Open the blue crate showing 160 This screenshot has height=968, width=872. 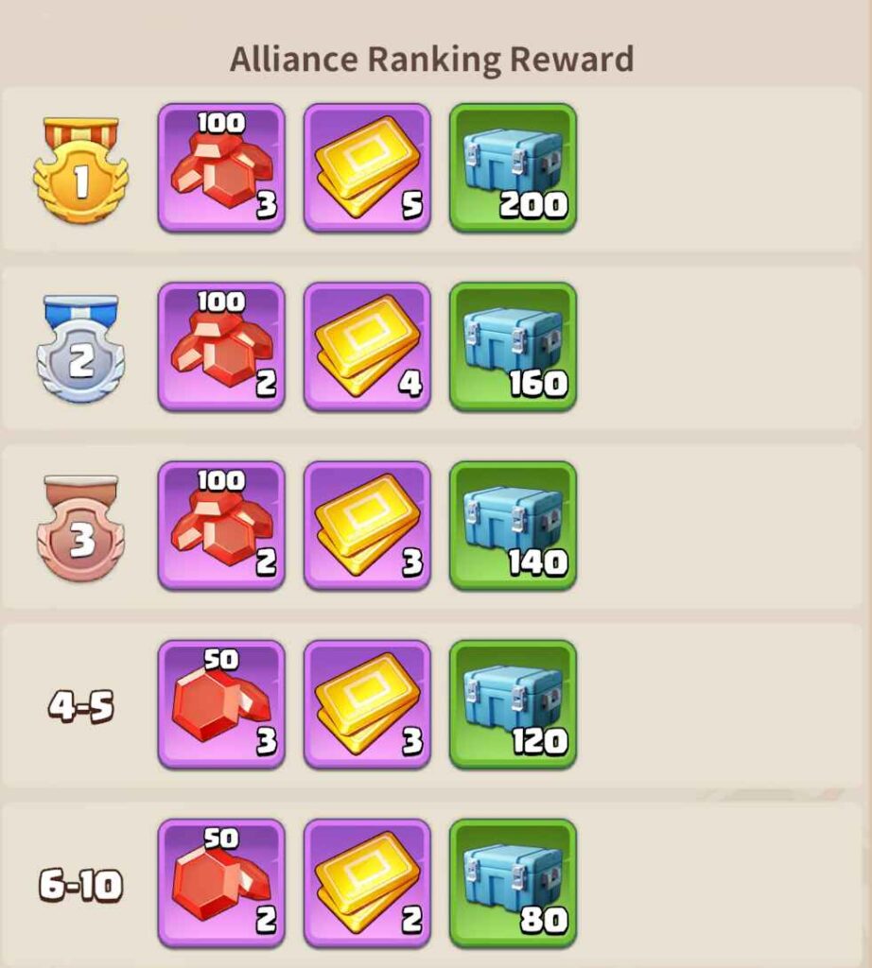(x=514, y=347)
